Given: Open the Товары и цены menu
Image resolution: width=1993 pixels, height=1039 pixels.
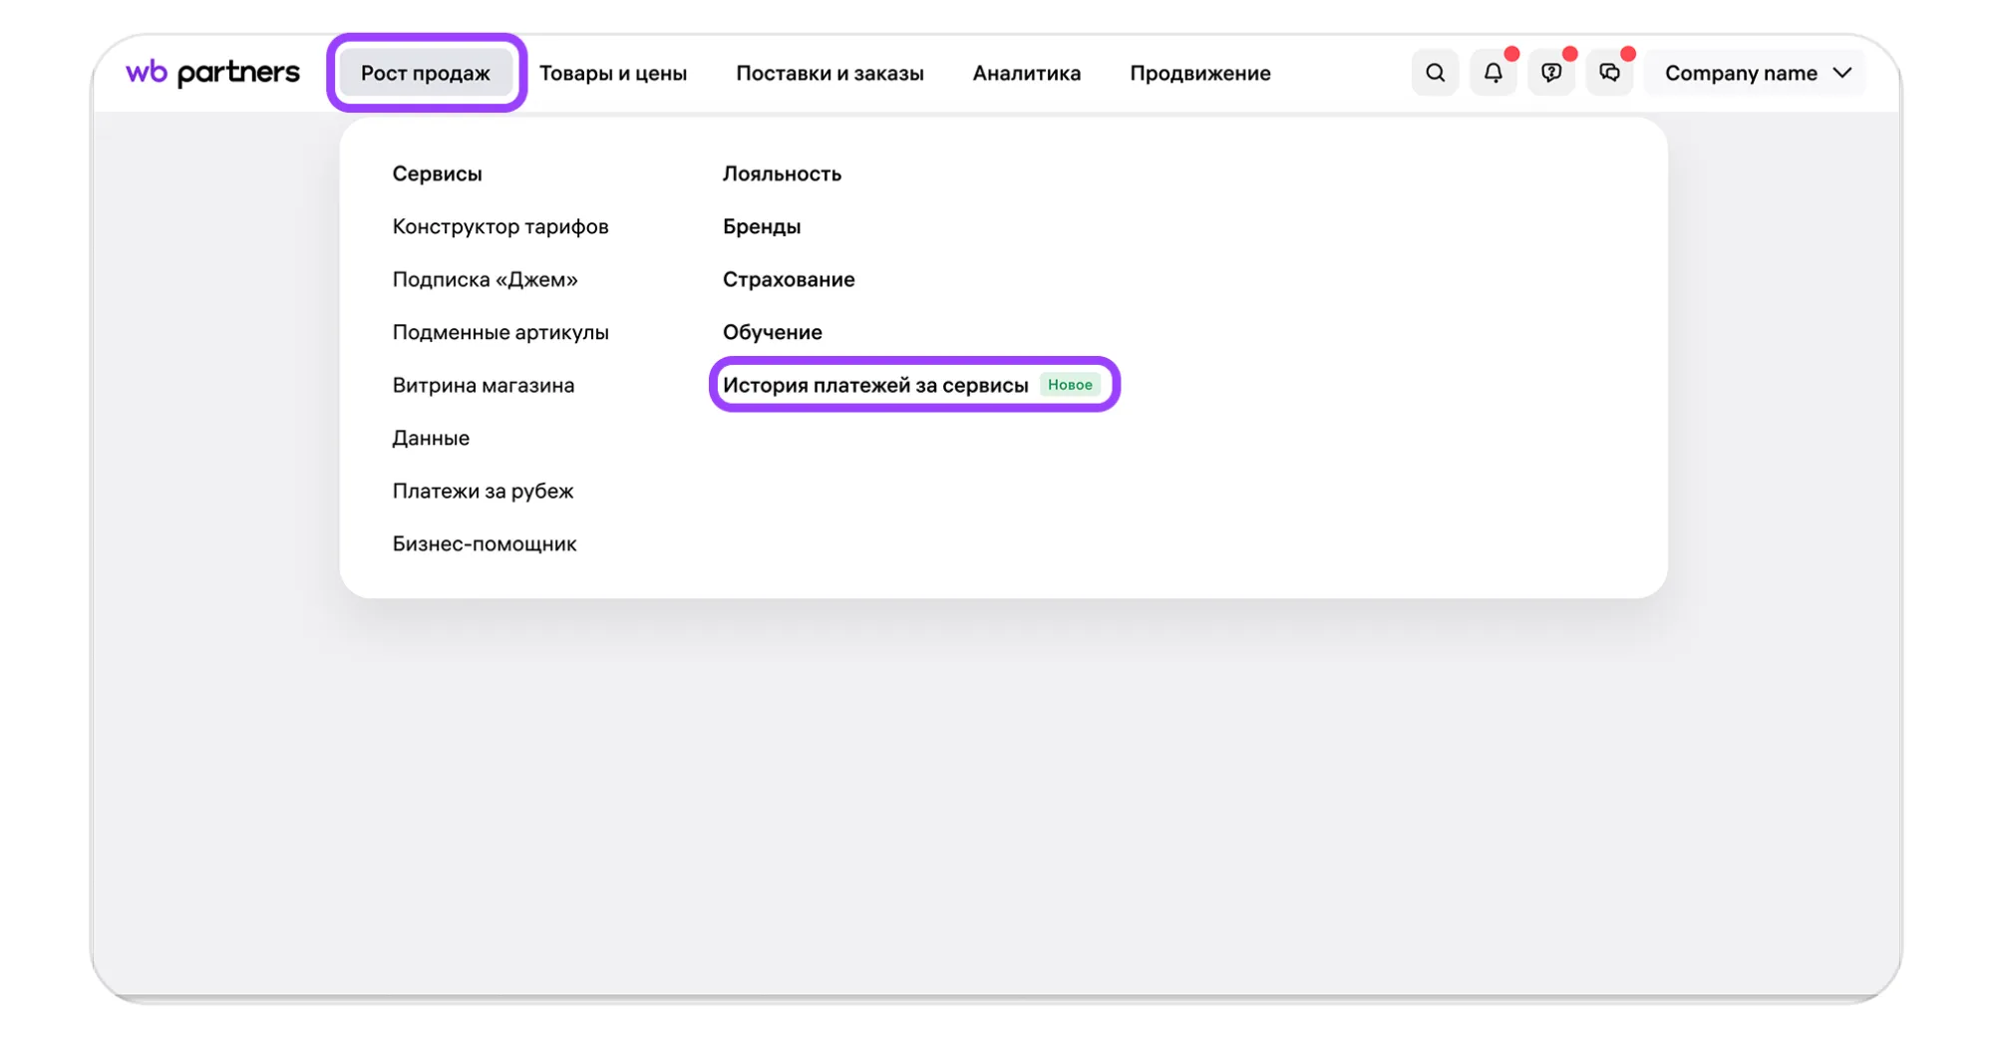Looking at the screenshot, I should click(612, 73).
